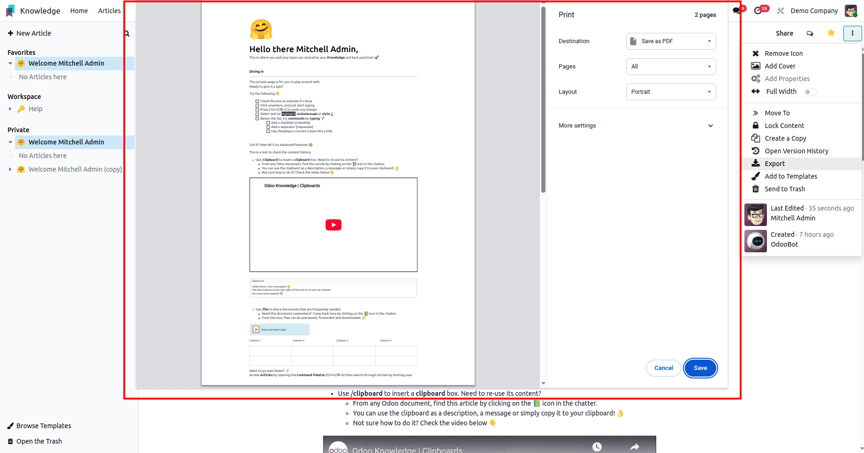Screen dimensions: 864x453
Task: Open the article search magnifier icon
Action: 127,34
